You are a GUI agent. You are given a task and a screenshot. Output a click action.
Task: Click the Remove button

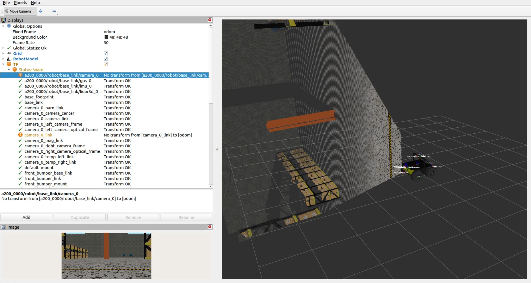click(133, 217)
